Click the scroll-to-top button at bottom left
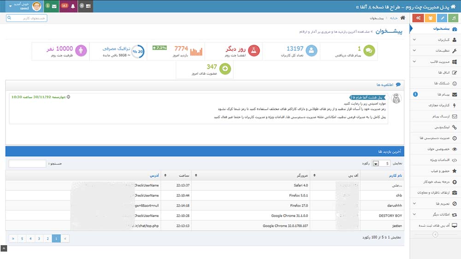This screenshot has width=461, height=259. click(4, 249)
